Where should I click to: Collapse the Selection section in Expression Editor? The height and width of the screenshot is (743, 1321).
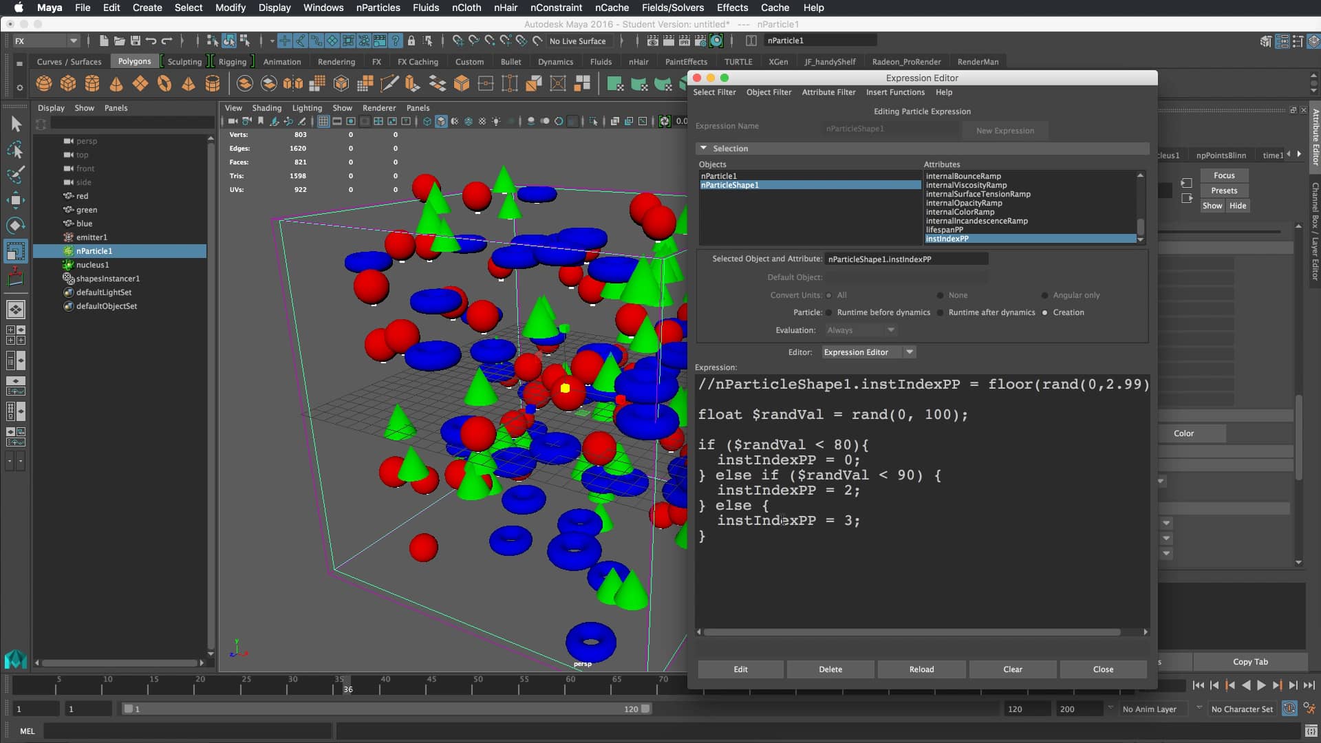pyautogui.click(x=705, y=148)
